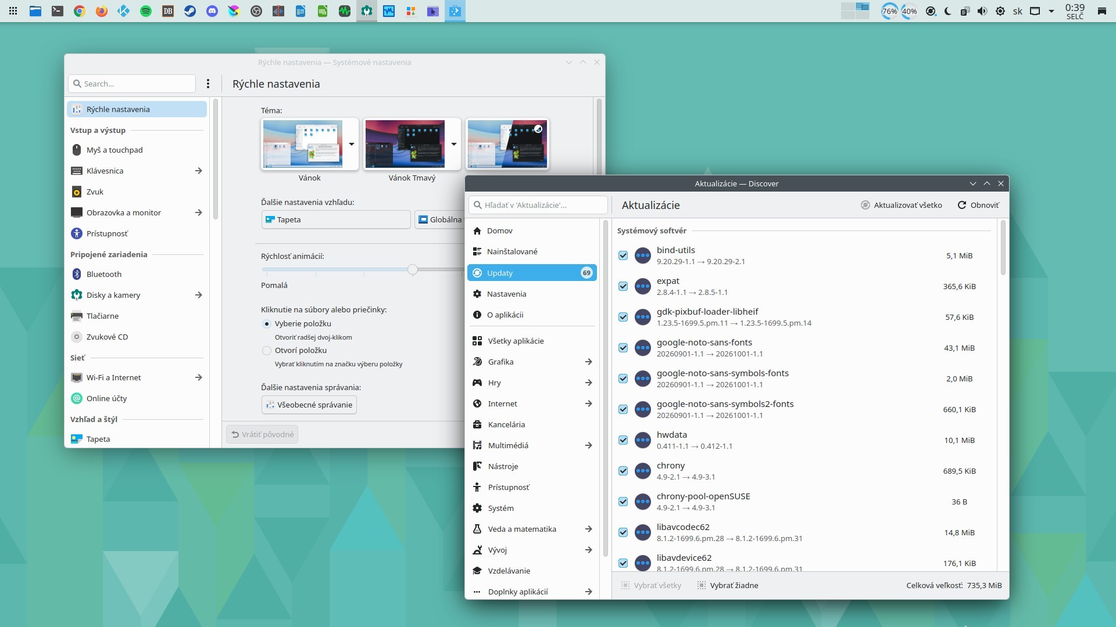Open Steam launcher in the top panel
The width and height of the screenshot is (1116, 627).
tap(190, 10)
